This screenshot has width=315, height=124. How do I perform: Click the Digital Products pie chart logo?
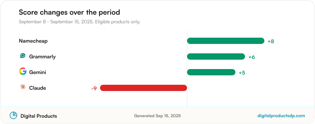13,115
